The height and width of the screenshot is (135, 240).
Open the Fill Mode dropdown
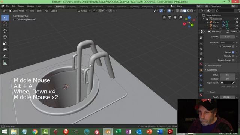tap(228, 43)
